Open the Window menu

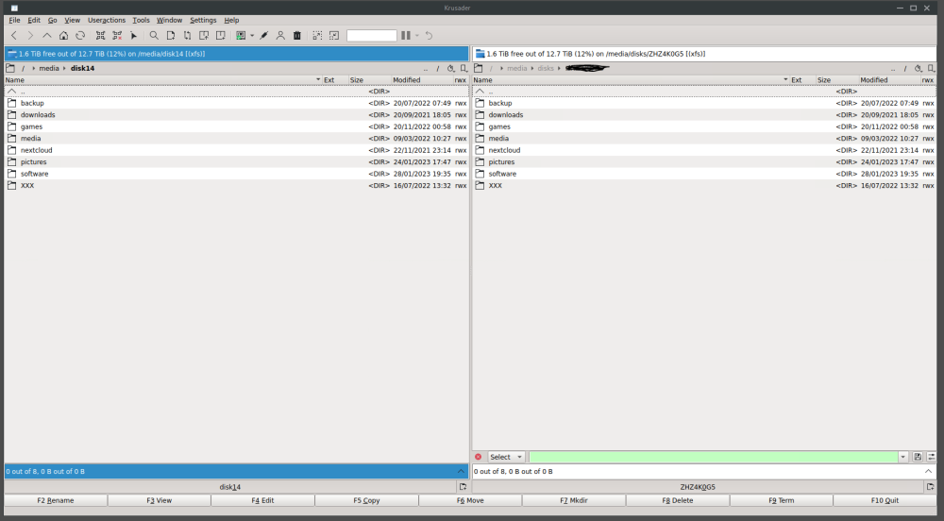169,20
